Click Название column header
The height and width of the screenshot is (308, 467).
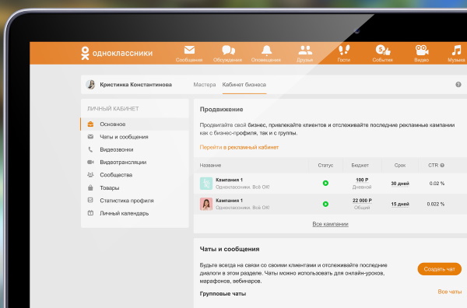(210, 165)
